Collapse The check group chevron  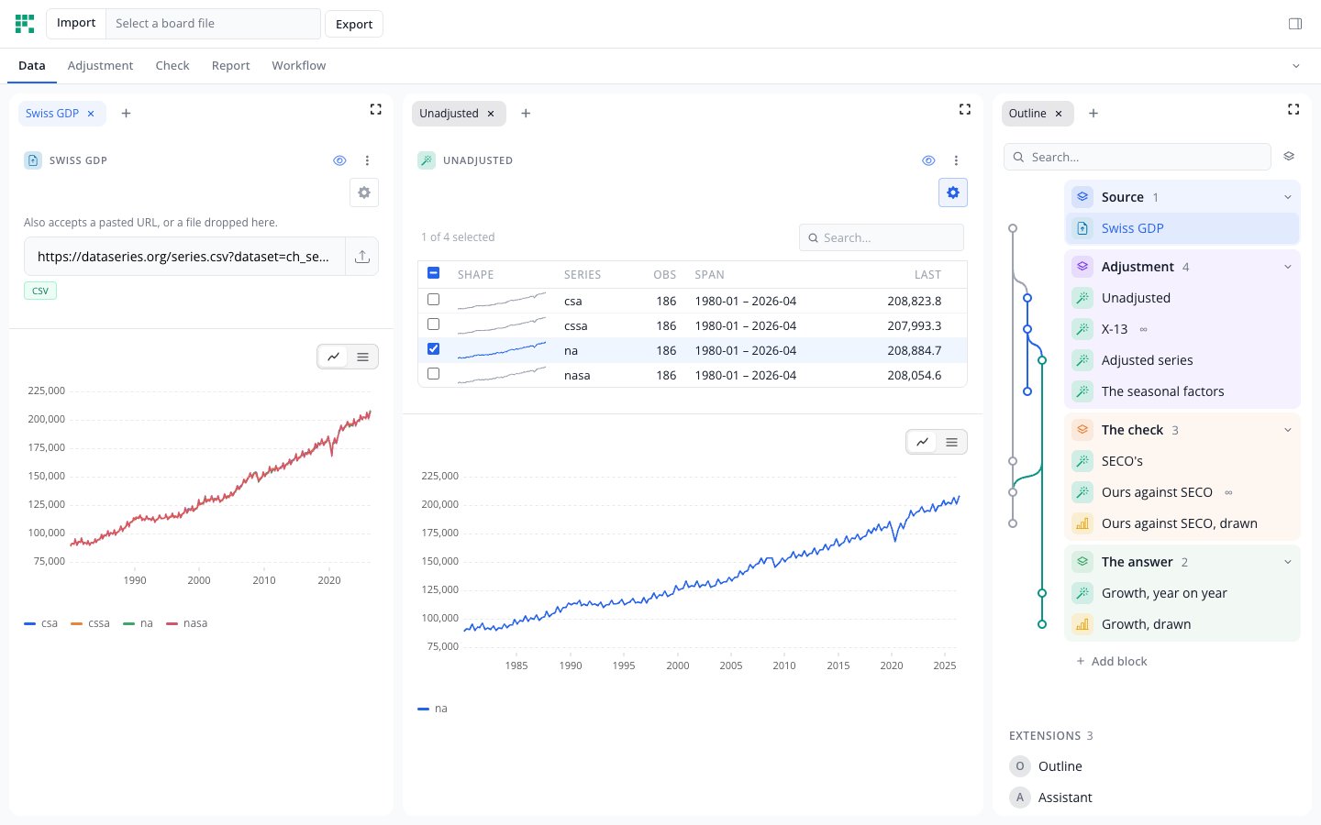[1288, 430]
